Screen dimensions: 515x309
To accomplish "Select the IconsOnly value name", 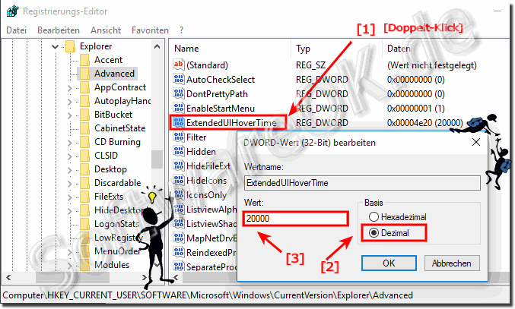I will 207,195.
